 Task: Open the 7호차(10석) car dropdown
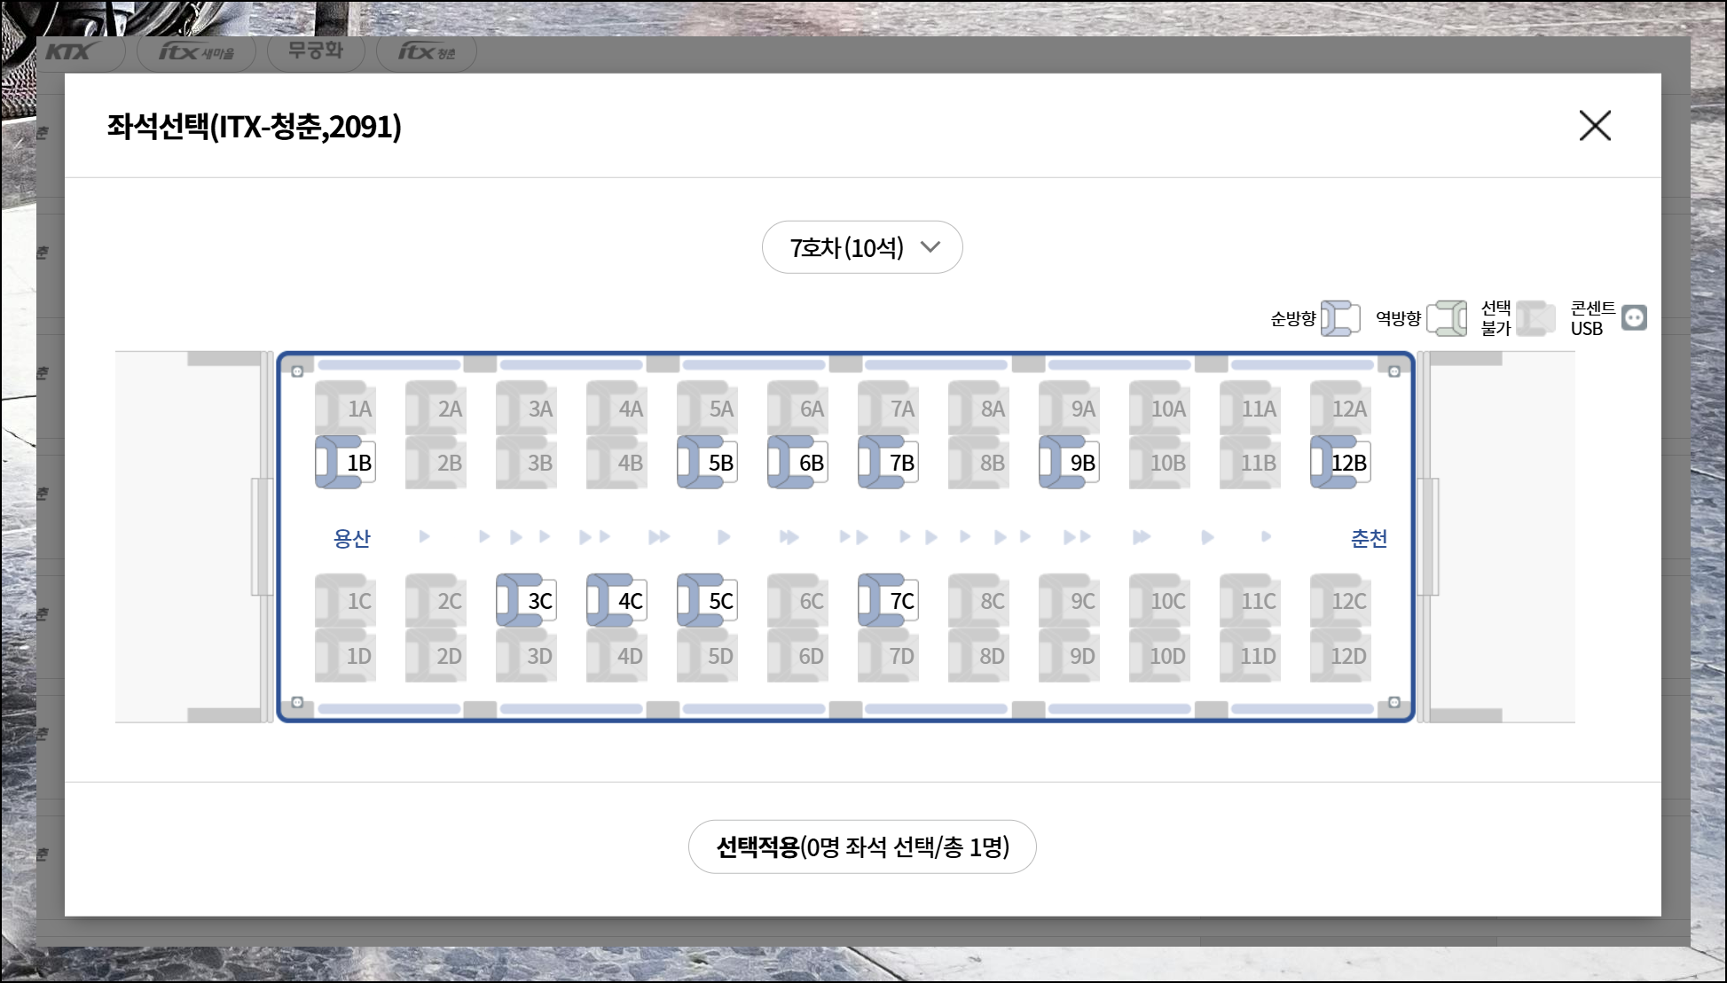[861, 247]
